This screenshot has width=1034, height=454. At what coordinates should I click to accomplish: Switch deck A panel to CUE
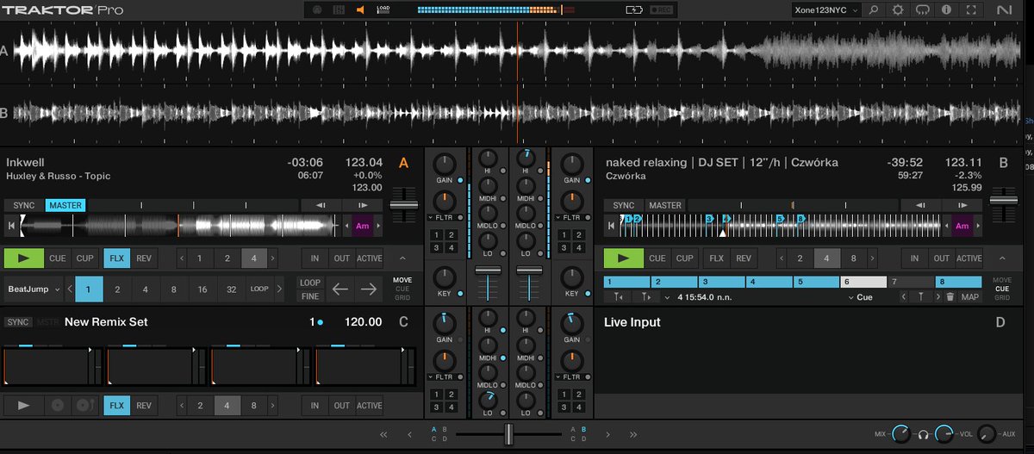click(402, 289)
